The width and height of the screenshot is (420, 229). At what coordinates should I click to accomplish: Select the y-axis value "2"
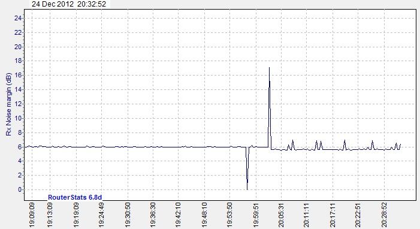click(x=20, y=176)
